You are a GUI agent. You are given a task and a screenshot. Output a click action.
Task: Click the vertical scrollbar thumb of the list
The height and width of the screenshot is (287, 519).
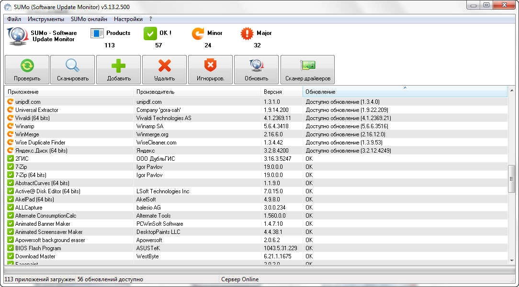(512, 179)
